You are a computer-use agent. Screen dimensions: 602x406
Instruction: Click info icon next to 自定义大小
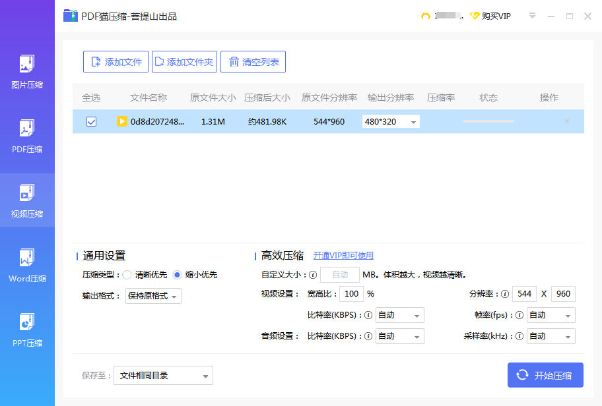tap(313, 275)
